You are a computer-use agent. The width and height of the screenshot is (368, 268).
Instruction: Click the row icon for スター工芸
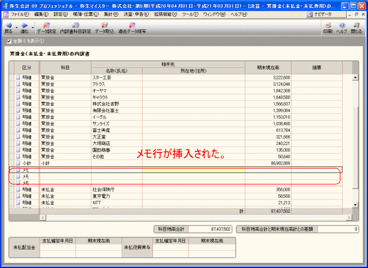coord(18,78)
